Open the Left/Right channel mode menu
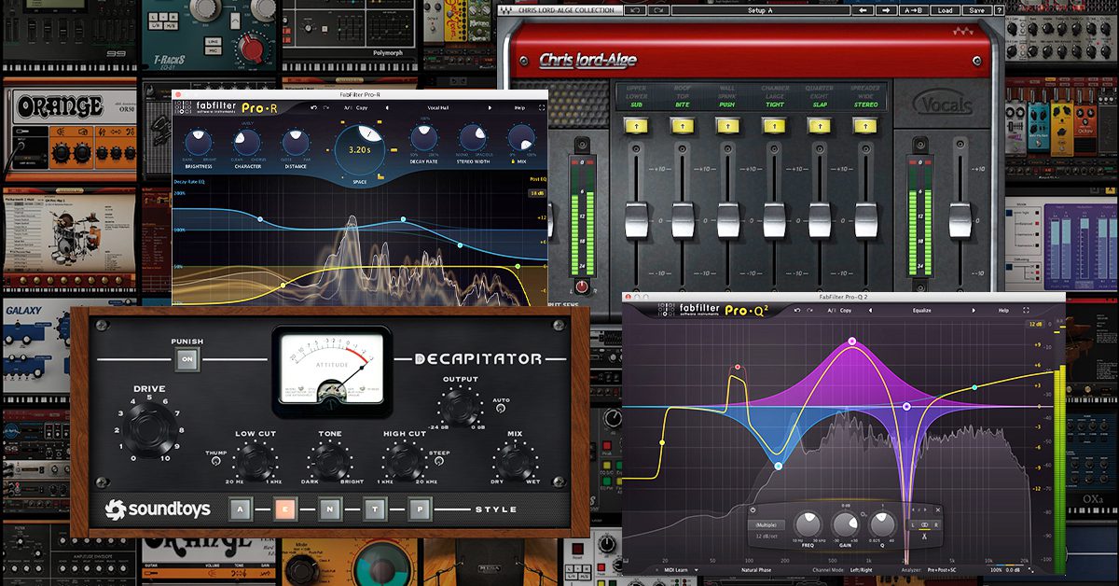 pos(861,570)
